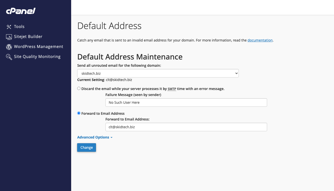
Task: Navigate to Site Quality Monitoring label
Action: (x=37, y=56)
